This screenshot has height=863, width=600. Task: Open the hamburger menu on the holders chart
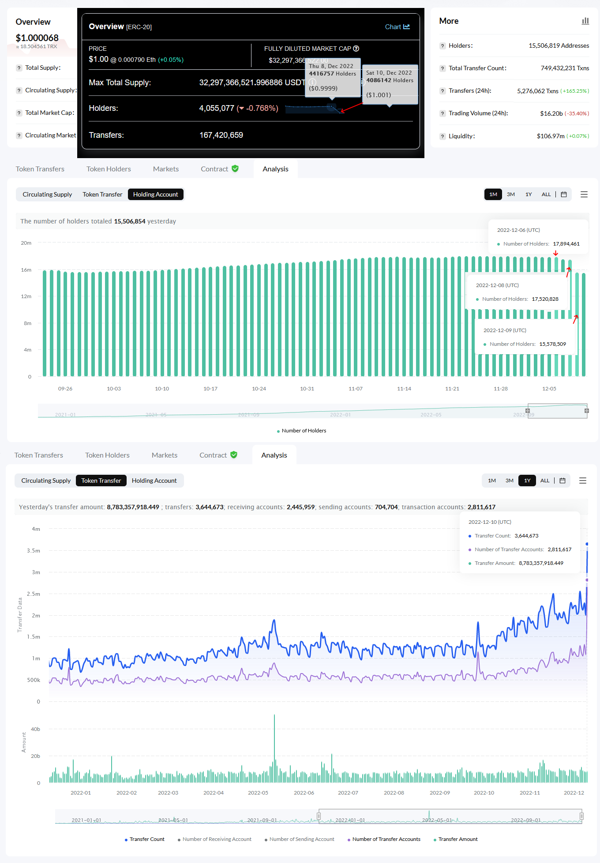click(584, 194)
